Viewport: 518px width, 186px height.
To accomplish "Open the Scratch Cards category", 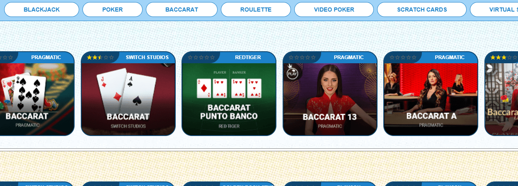I will pos(422,10).
